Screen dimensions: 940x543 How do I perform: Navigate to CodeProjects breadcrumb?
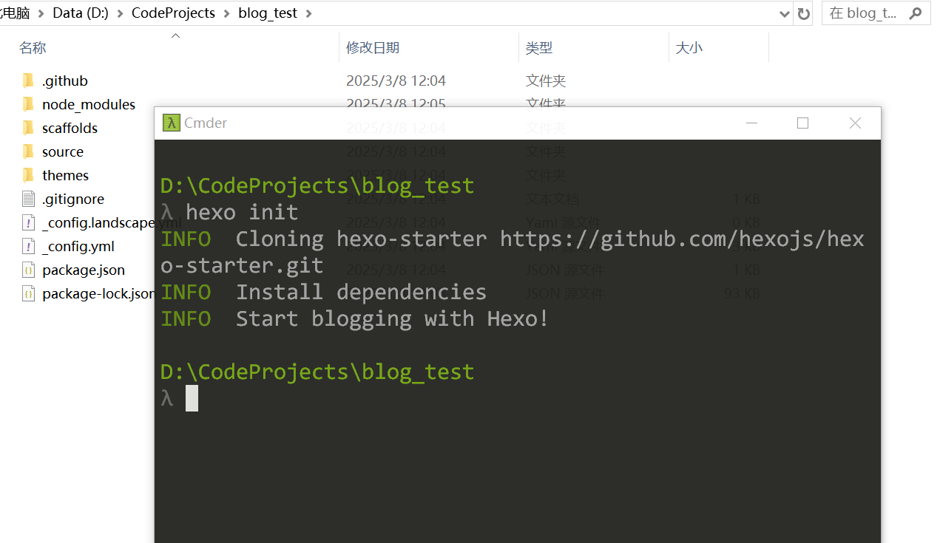(x=173, y=13)
